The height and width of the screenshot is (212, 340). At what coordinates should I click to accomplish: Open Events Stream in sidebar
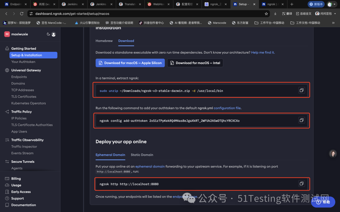[x=22, y=153]
